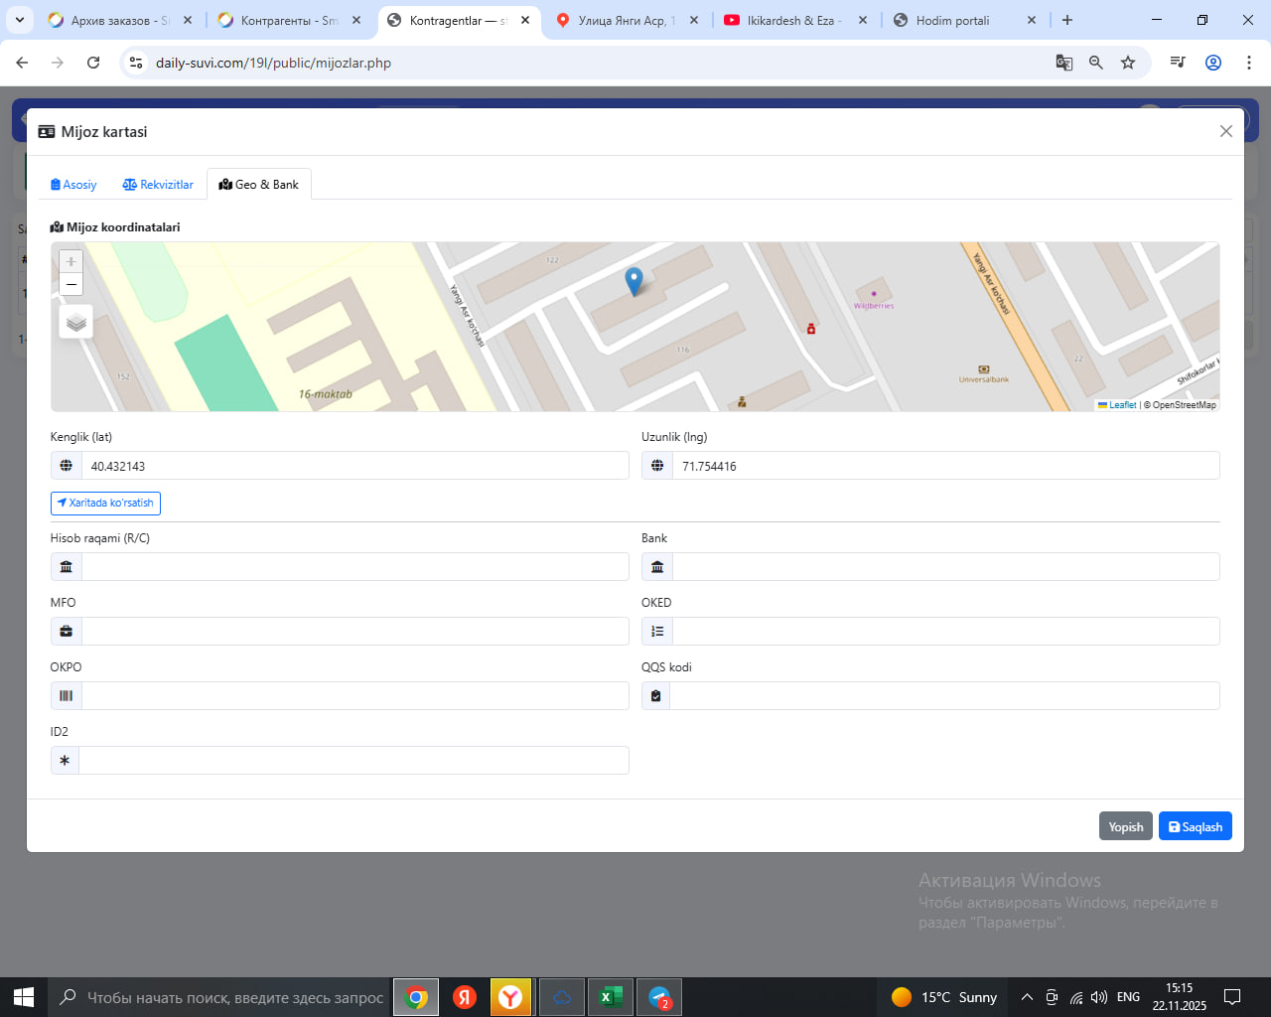1271x1017 pixels.
Task: Click the Hisob raqami (R/C) field
Action: [x=354, y=567]
